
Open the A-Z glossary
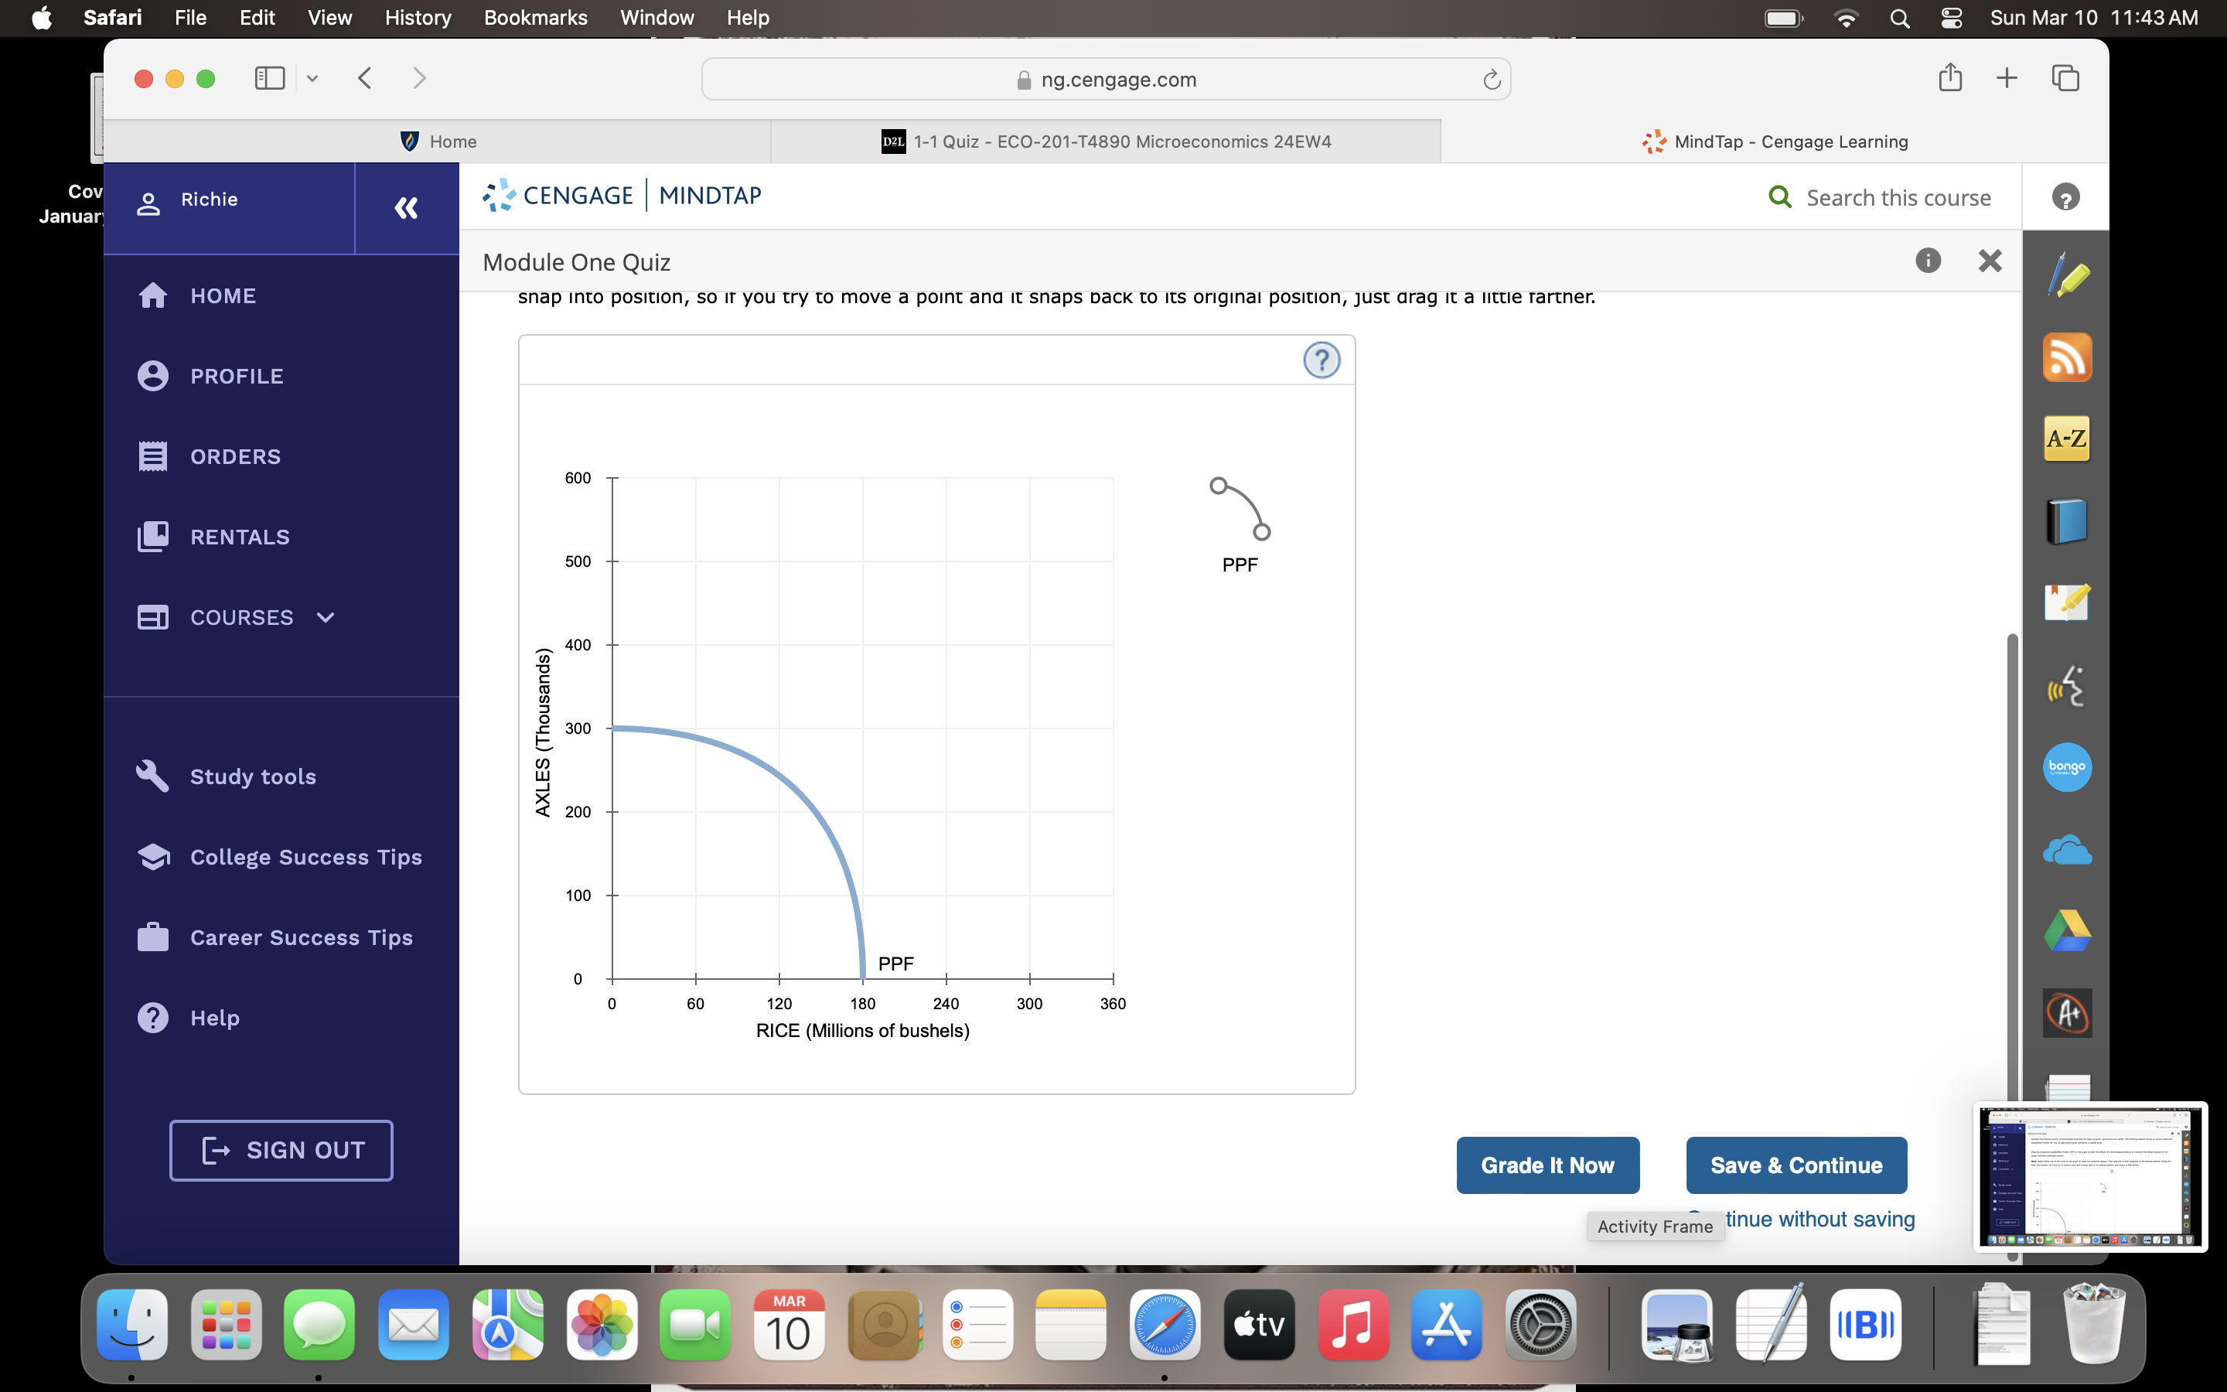pyautogui.click(x=2068, y=439)
